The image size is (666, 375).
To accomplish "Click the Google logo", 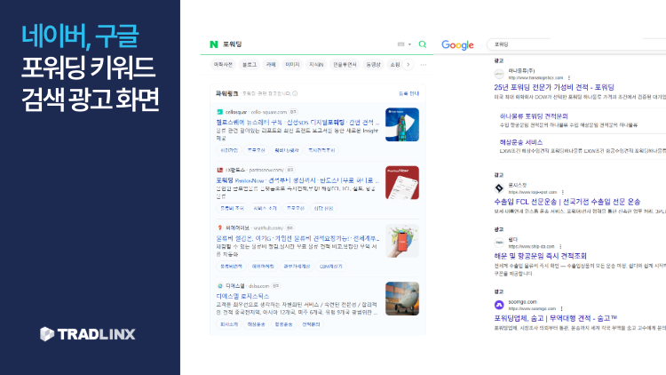I will pyautogui.click(x=457, y=45).
